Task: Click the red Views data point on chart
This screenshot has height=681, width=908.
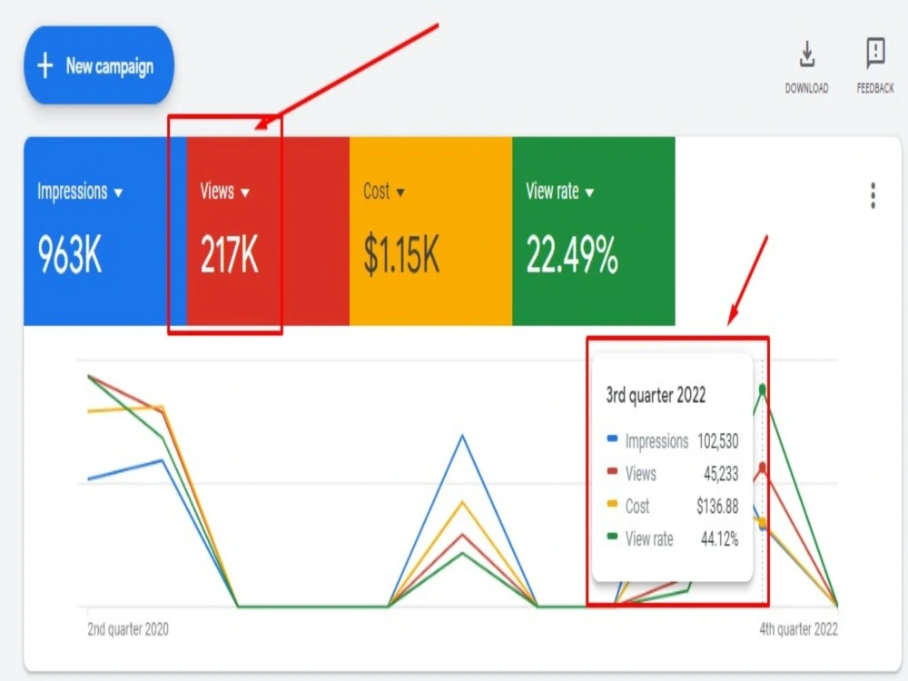Action: [x=763, y=468]
